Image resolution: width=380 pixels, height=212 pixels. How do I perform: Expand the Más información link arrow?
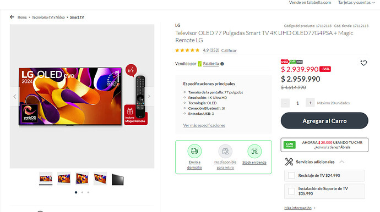[314, 208]
